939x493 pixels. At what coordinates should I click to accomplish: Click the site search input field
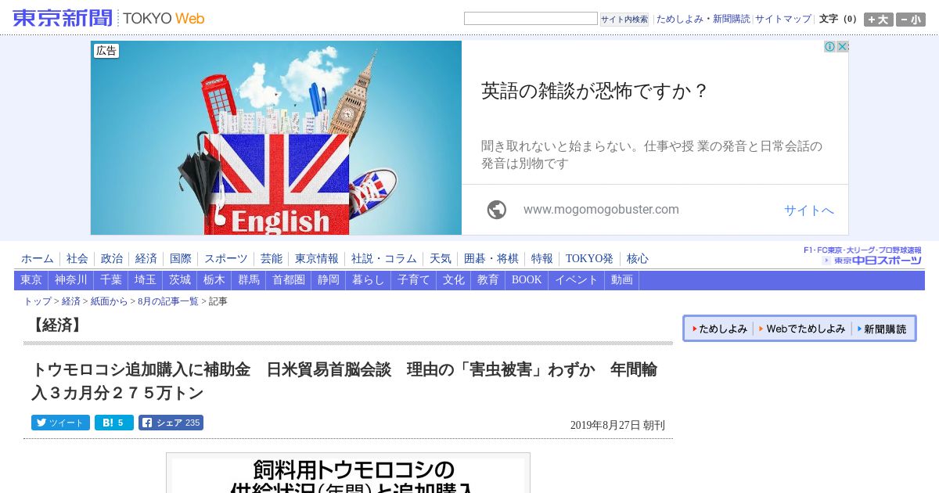point(531,19)
